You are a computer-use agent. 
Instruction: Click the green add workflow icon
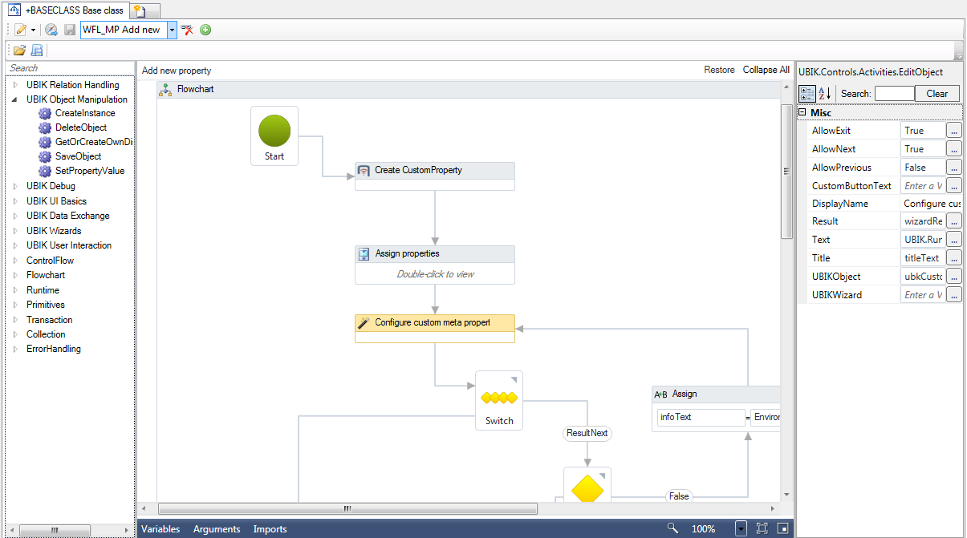[205, 30]
